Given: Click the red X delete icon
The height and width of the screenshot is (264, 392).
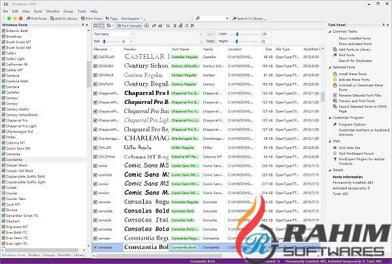Looking at the screenshot, I should point(192,25).
